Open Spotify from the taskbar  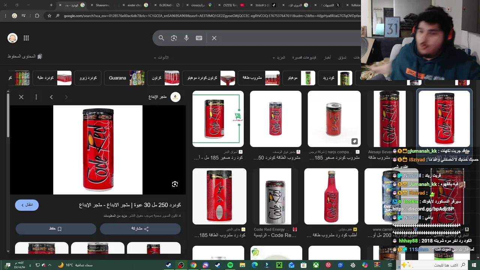(x=230, y=265)
